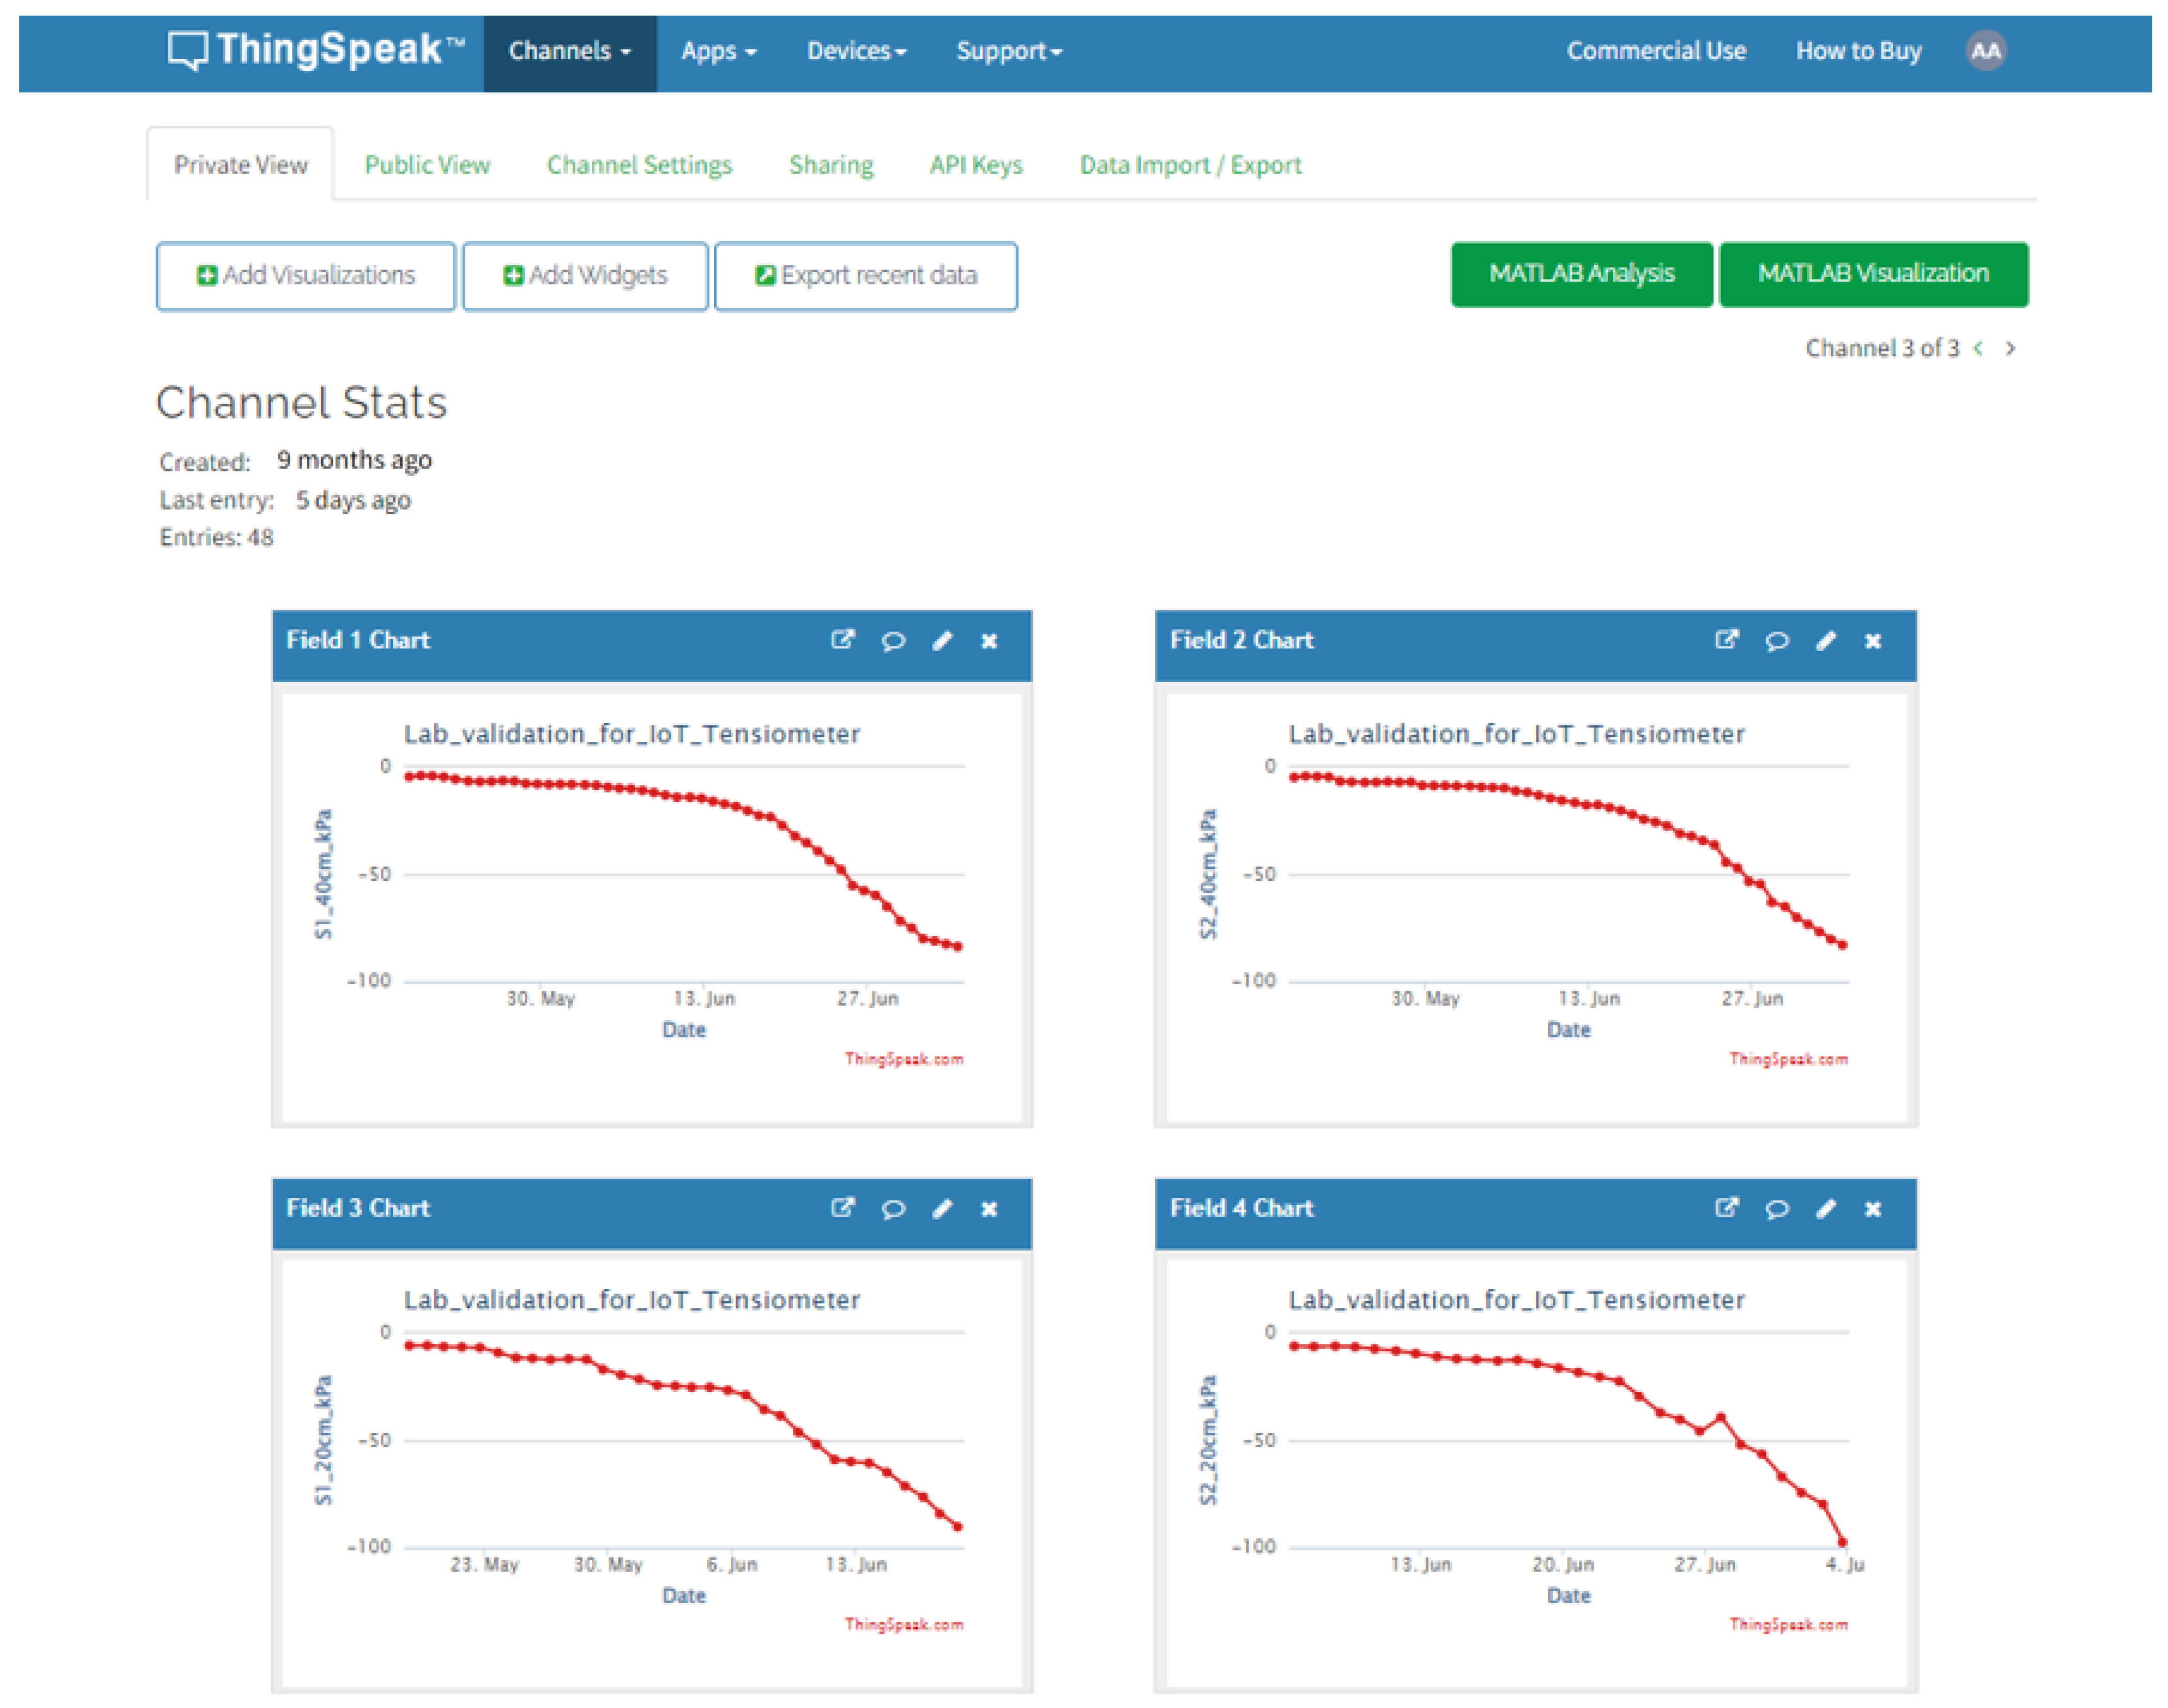The height and width of the screenshot is (1708, 2168).
Task: Click Export recent data button
Action: tap(866, 276)
